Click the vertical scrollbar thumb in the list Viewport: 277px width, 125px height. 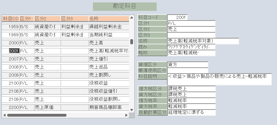(132, 42)
